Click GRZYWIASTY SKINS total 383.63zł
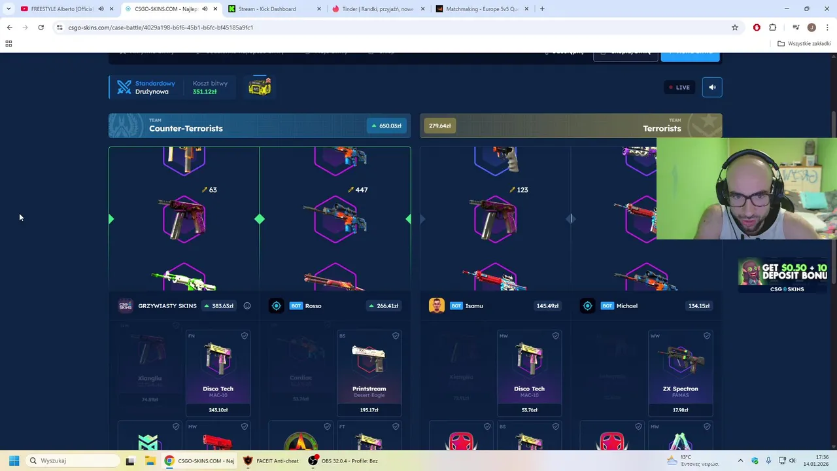Viewport: 837px width, 471px height. [218, 305]
